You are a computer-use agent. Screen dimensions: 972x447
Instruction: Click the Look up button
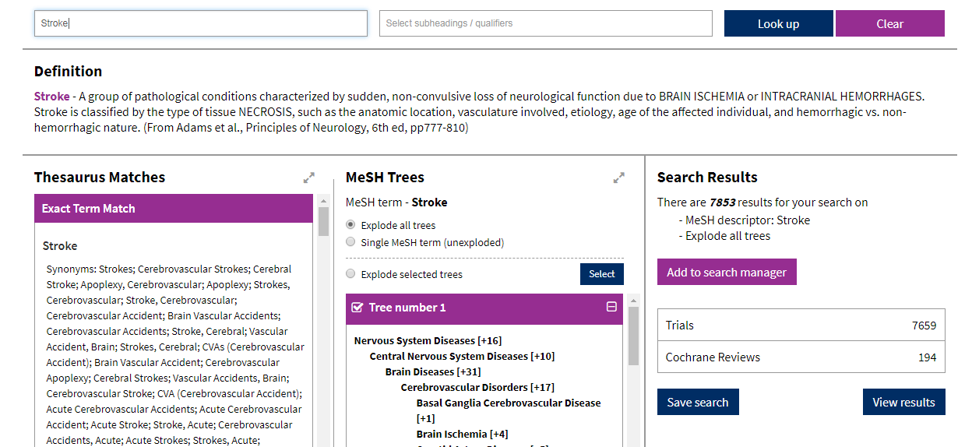(x=778, y=23)
